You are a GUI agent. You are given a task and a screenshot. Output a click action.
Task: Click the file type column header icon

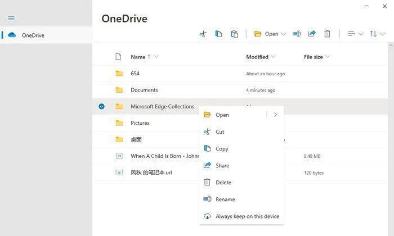click(118, 57)
